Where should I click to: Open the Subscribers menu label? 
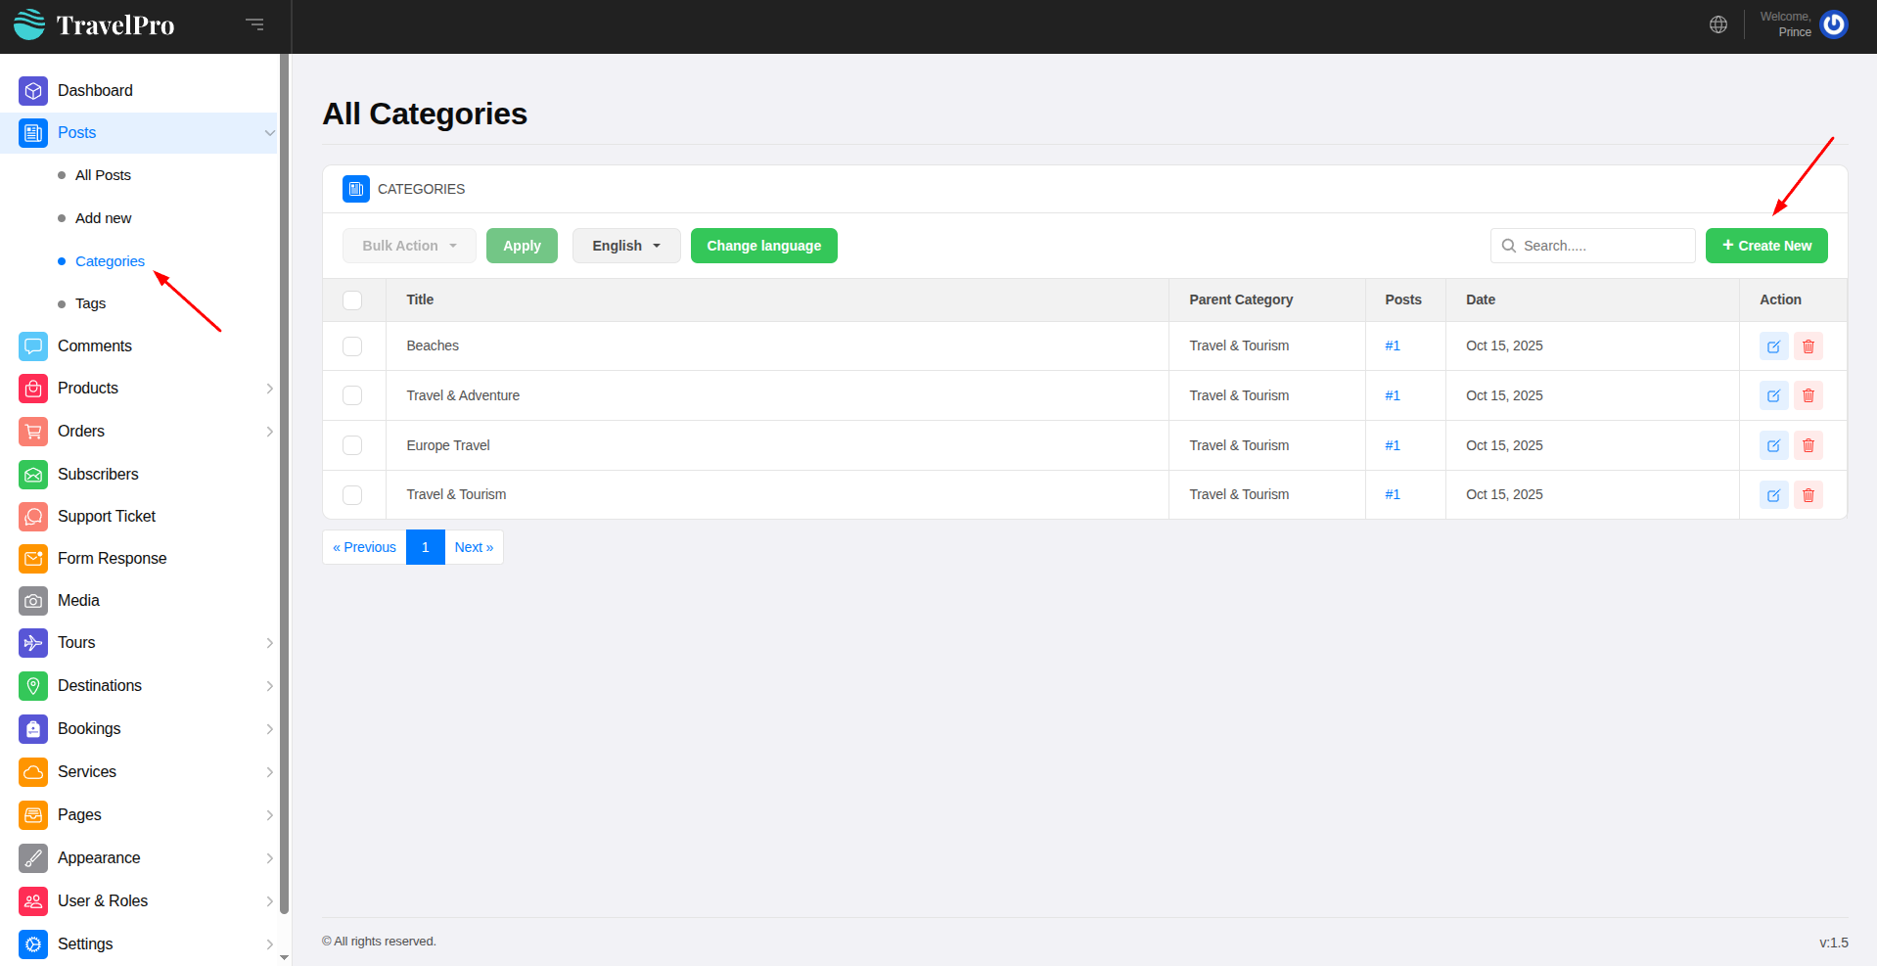pos(98,475)
